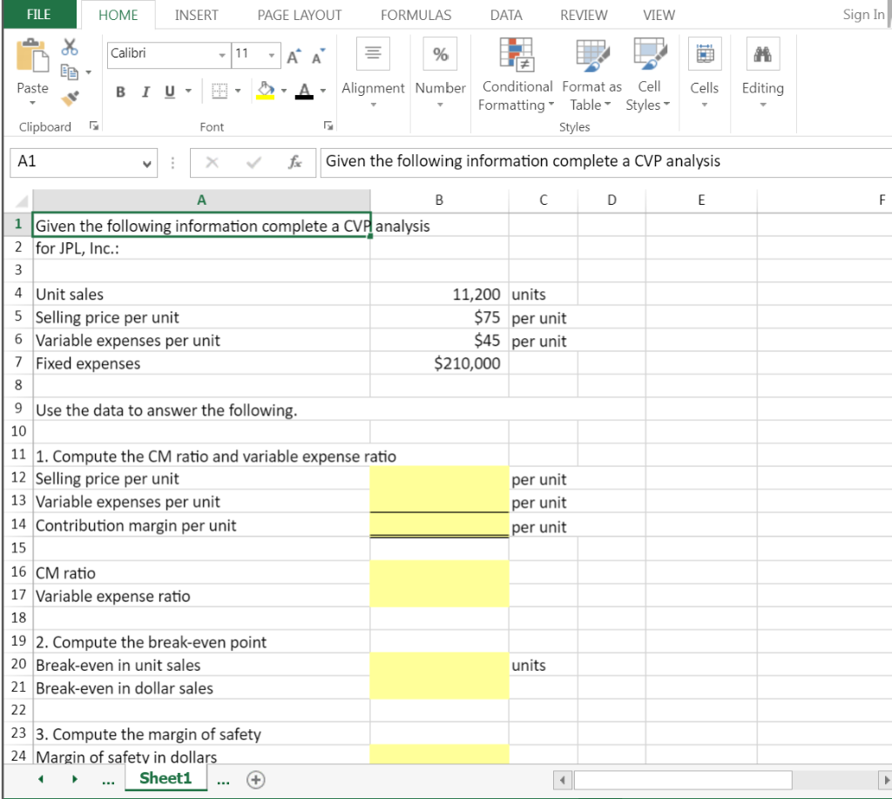
Task: Open the Borders icon
Action: click(220, 91)
